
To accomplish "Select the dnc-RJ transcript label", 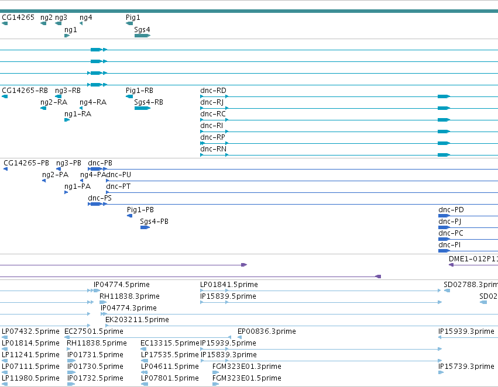I will (x=212, y=102).
